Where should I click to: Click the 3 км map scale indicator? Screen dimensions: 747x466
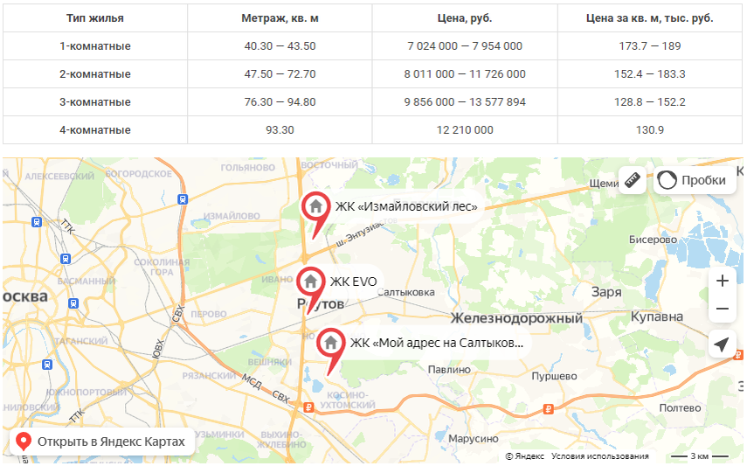point(699,456)
